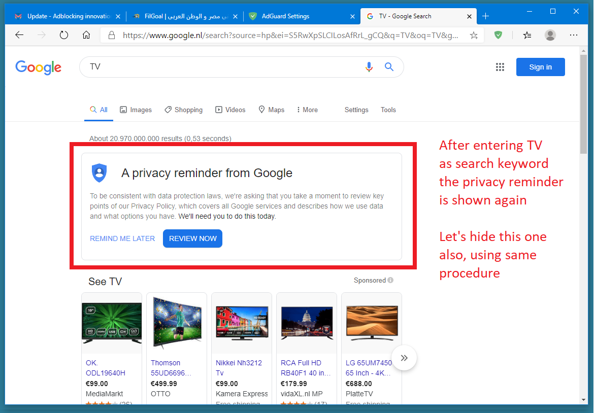Click the magnifier search icon

tap(389, 67)
